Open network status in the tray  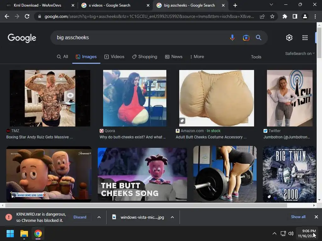coord(283,233)
